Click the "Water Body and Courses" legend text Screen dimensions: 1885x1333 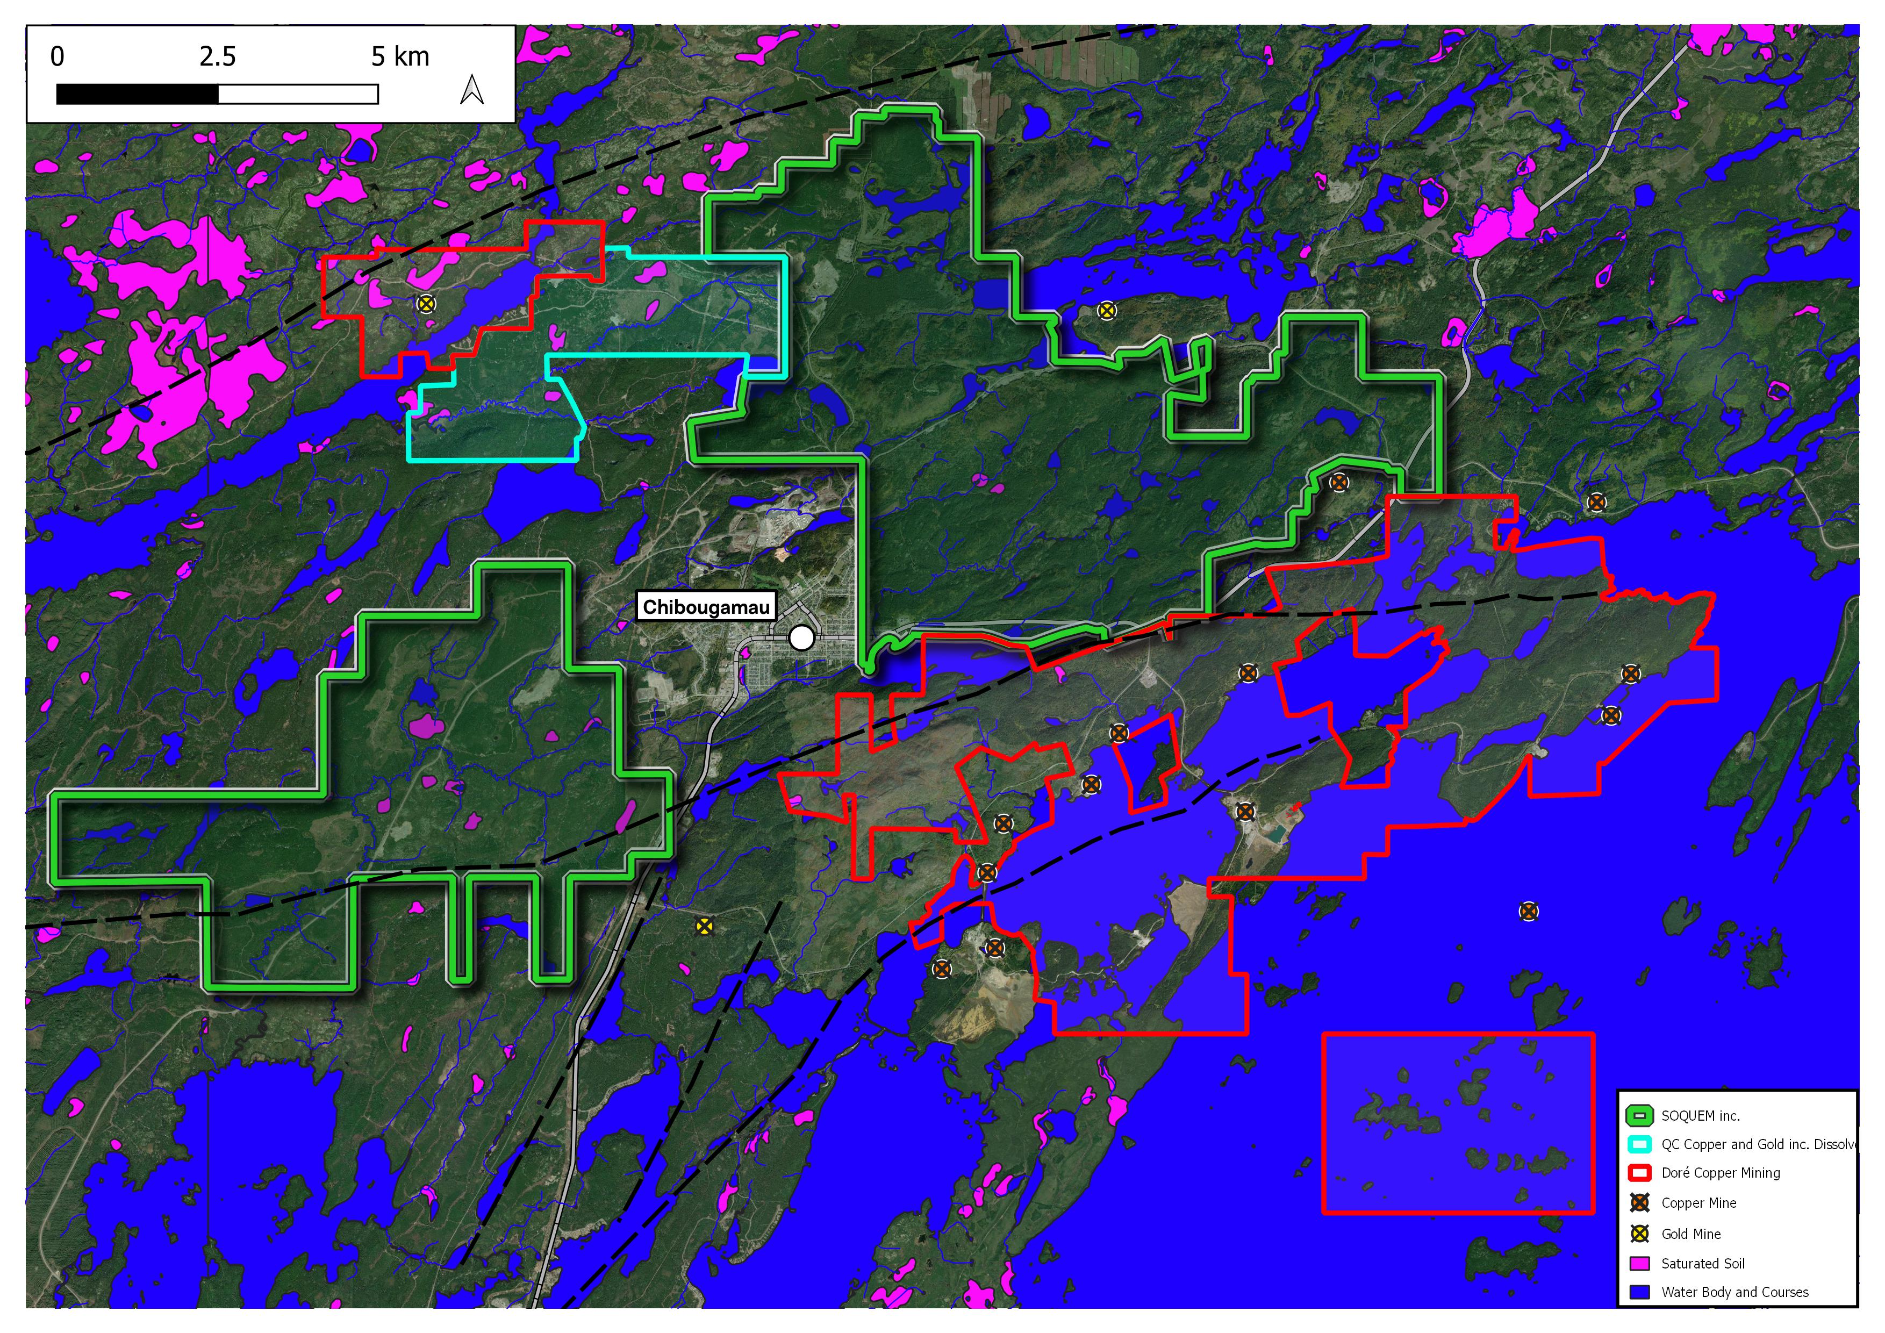[x=1735, y=1292]
